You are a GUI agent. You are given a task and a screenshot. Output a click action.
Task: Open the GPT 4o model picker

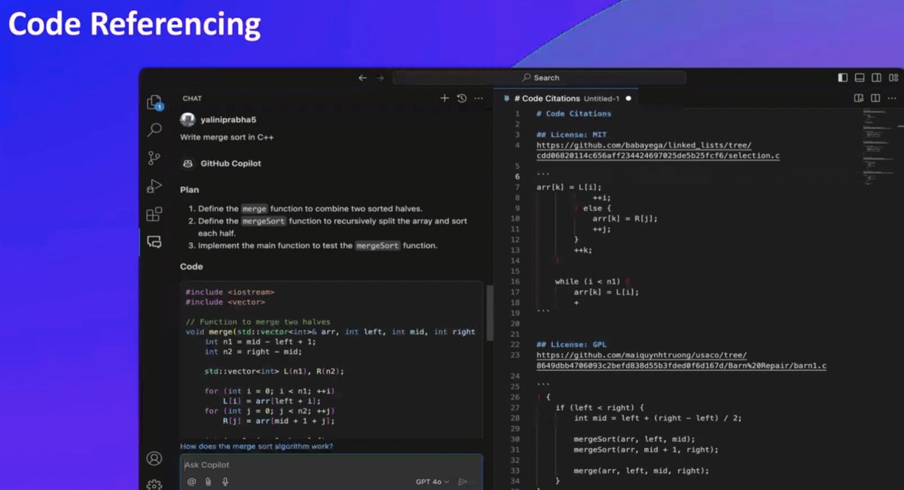click(432, 482)
